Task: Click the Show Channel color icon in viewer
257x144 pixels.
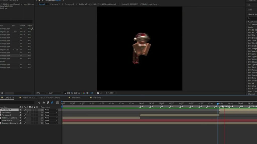Action: (x=84, y=93)
